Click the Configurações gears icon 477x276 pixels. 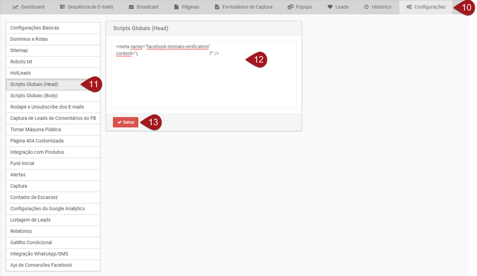(x=409, y=7)
